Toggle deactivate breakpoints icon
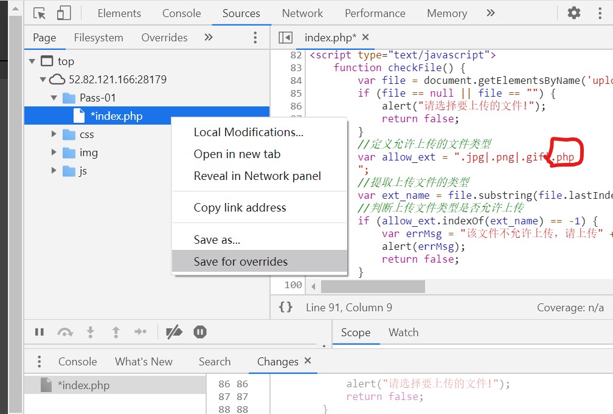This screenshot has height=414, width=613. [174, 332]
